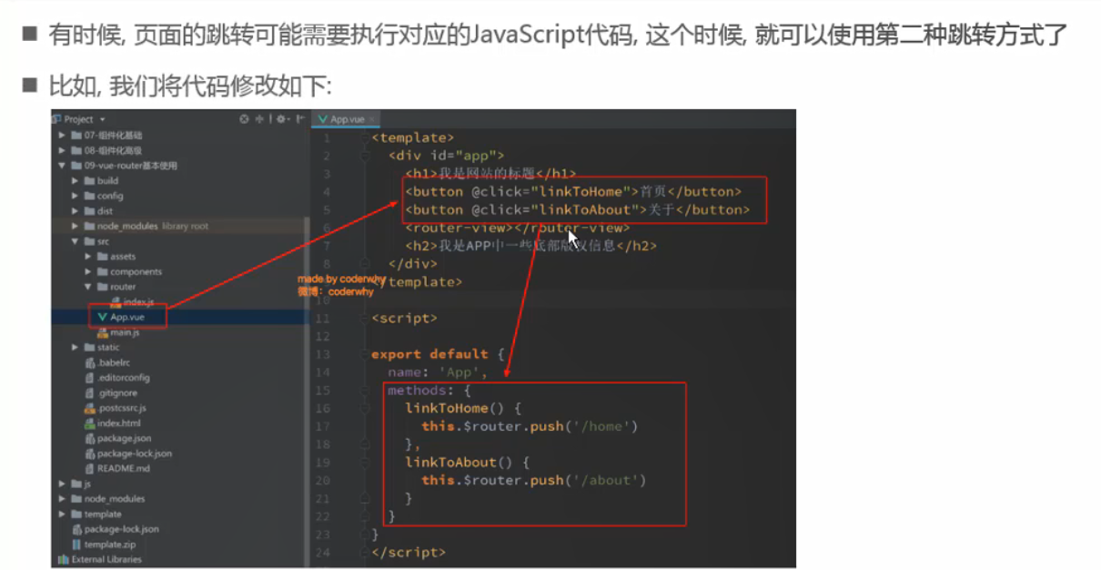This screenshot has height=570, width=1101.
Task: Collapse the 09-vue-router基本使用 folder arrow
Action: pos(62,166)
